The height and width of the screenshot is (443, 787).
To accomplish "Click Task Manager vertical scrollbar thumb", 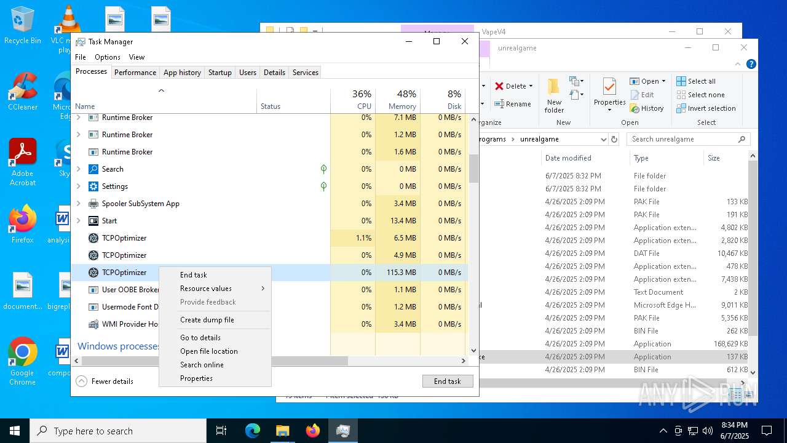I will pos(473,168).
